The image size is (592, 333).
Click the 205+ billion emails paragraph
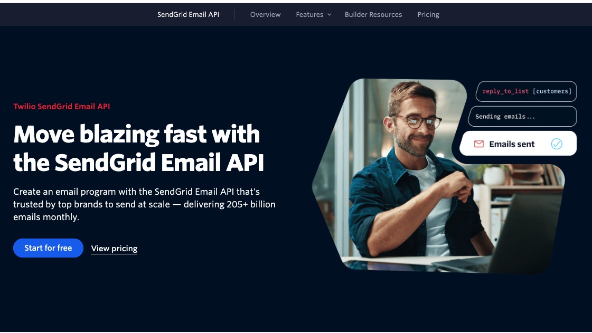[144, 204]
